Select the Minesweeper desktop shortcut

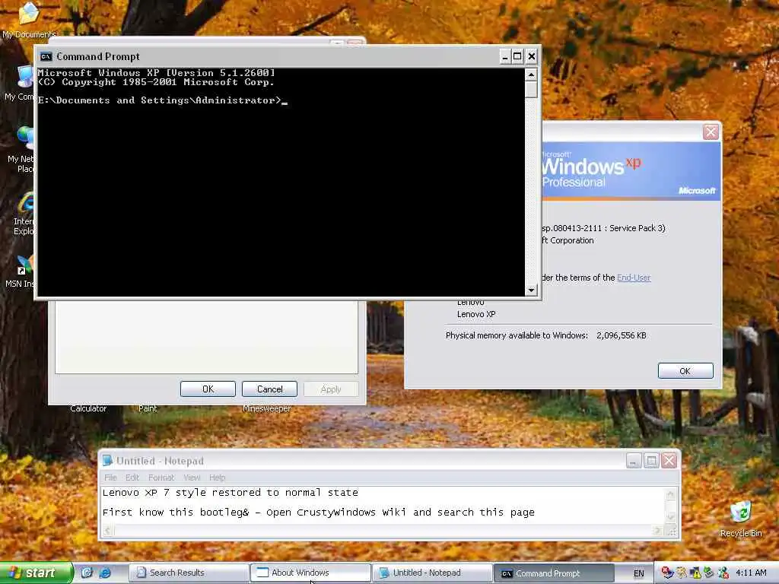tap(267, 408)
